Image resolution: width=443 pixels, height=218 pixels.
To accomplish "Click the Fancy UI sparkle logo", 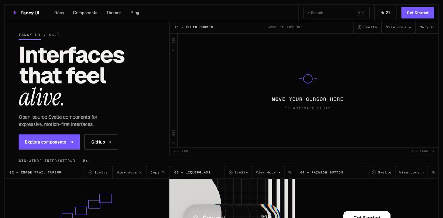I will (x=15, y=13).
